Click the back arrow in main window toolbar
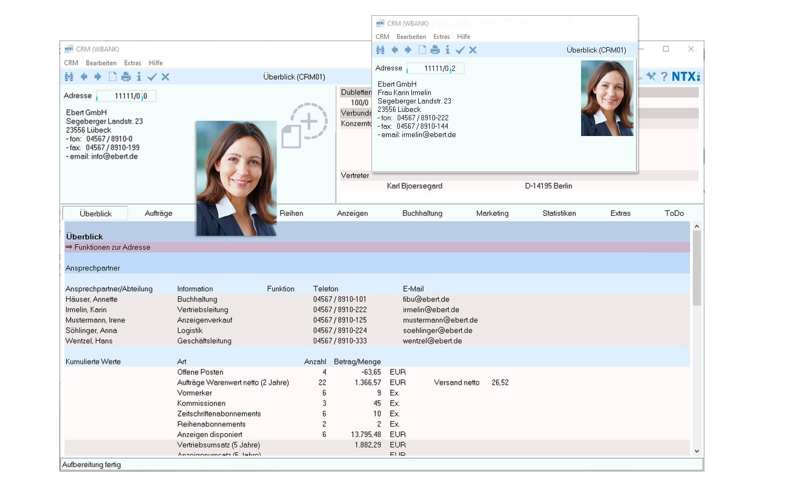The width and height of the screenshot is (808, 480). click(x=84, y=77)
